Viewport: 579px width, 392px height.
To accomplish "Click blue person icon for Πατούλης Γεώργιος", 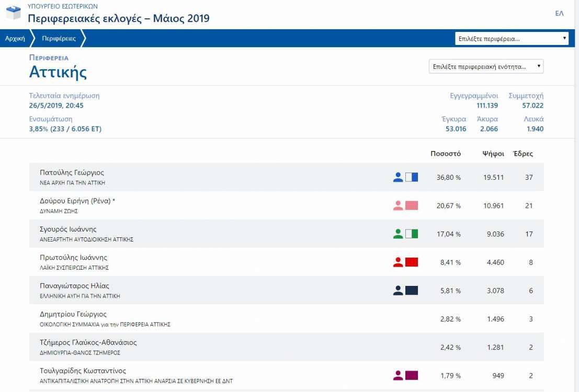I will click(398, 177).
